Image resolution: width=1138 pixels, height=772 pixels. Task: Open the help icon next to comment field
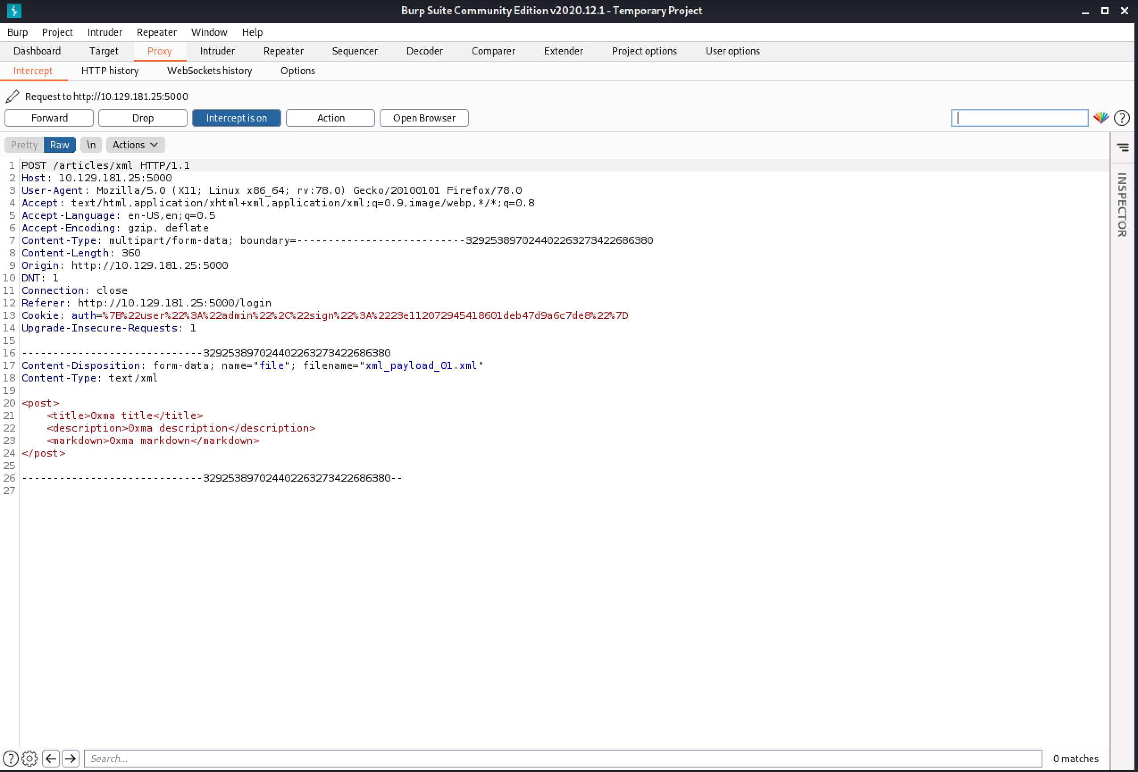pyautogui.click(x=1121, y=117)
